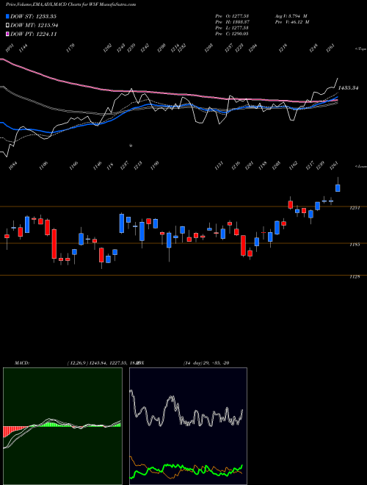
Task: Click the 'Avg V: 3.794 M' volume text
Action: [291, 15]
